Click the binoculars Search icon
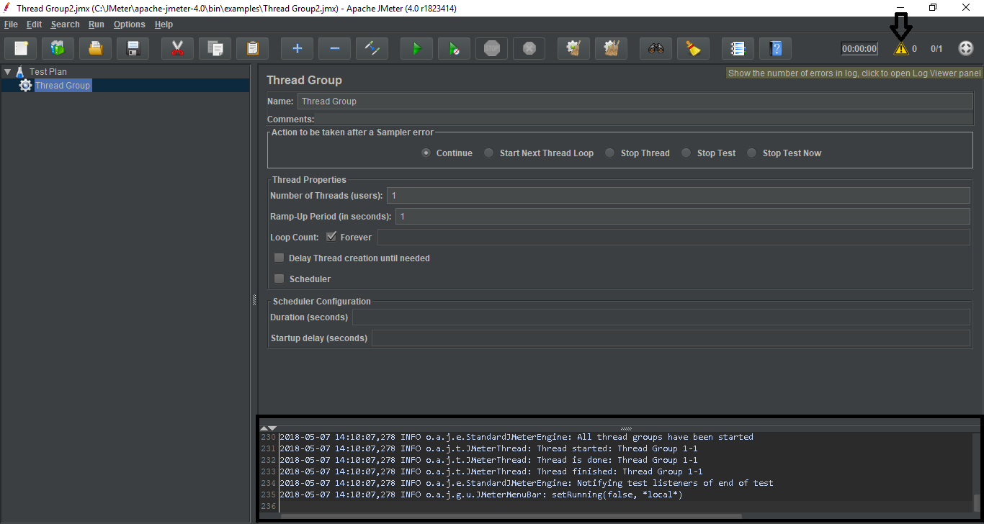This screenshot has height=524, width=984. pyautogui.click(x=656, y=49)
